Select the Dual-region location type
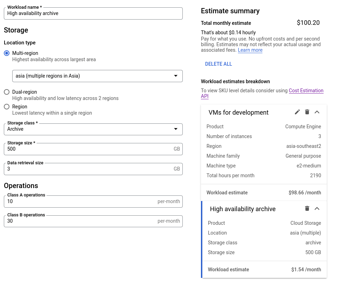Image resolution: width=340 pixels, height=287 pixels. (7, 92)
